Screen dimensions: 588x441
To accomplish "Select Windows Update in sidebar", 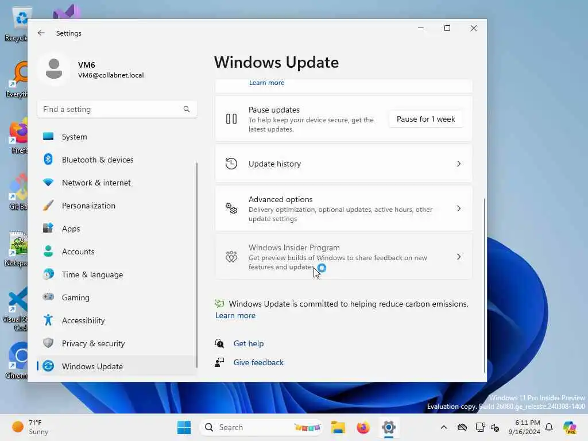I will click(x=117, y=366).
